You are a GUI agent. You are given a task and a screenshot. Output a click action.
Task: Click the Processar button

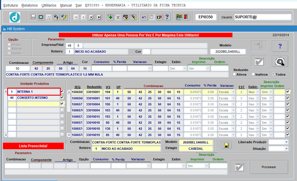(x=269, y=167)
